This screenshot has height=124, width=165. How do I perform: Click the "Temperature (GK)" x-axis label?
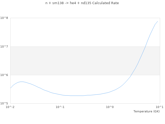pyautogui.click(x=146, y=111)
